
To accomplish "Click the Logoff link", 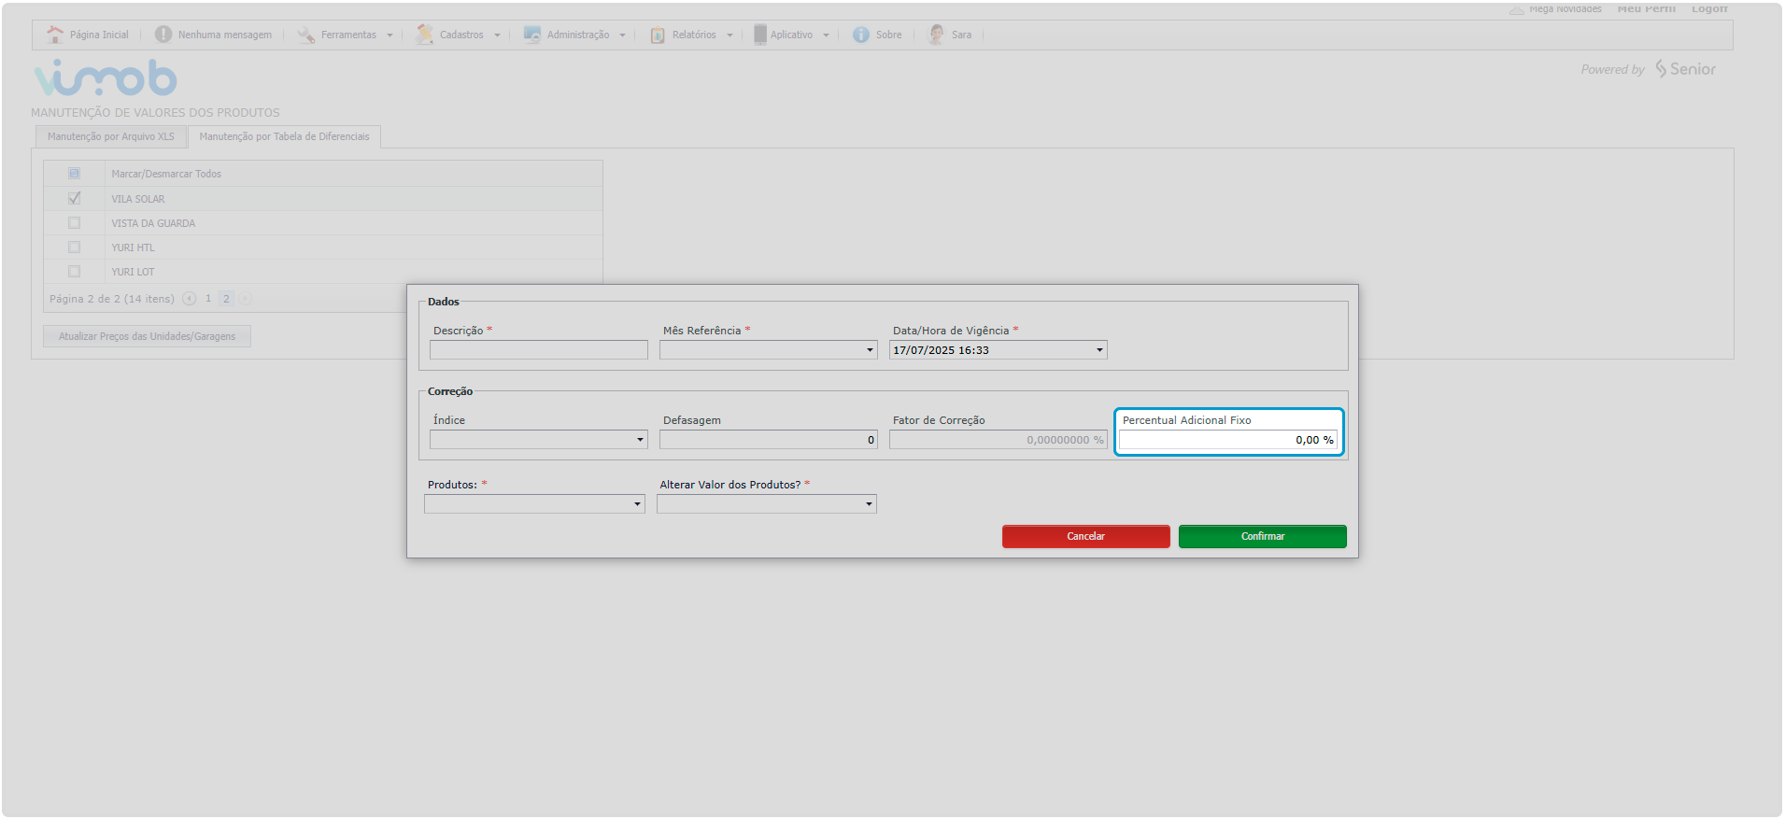I will click(1709, 8).
